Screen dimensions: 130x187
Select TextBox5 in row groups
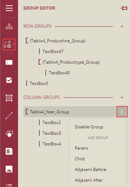pyautogui.click(x=39, y=84)
